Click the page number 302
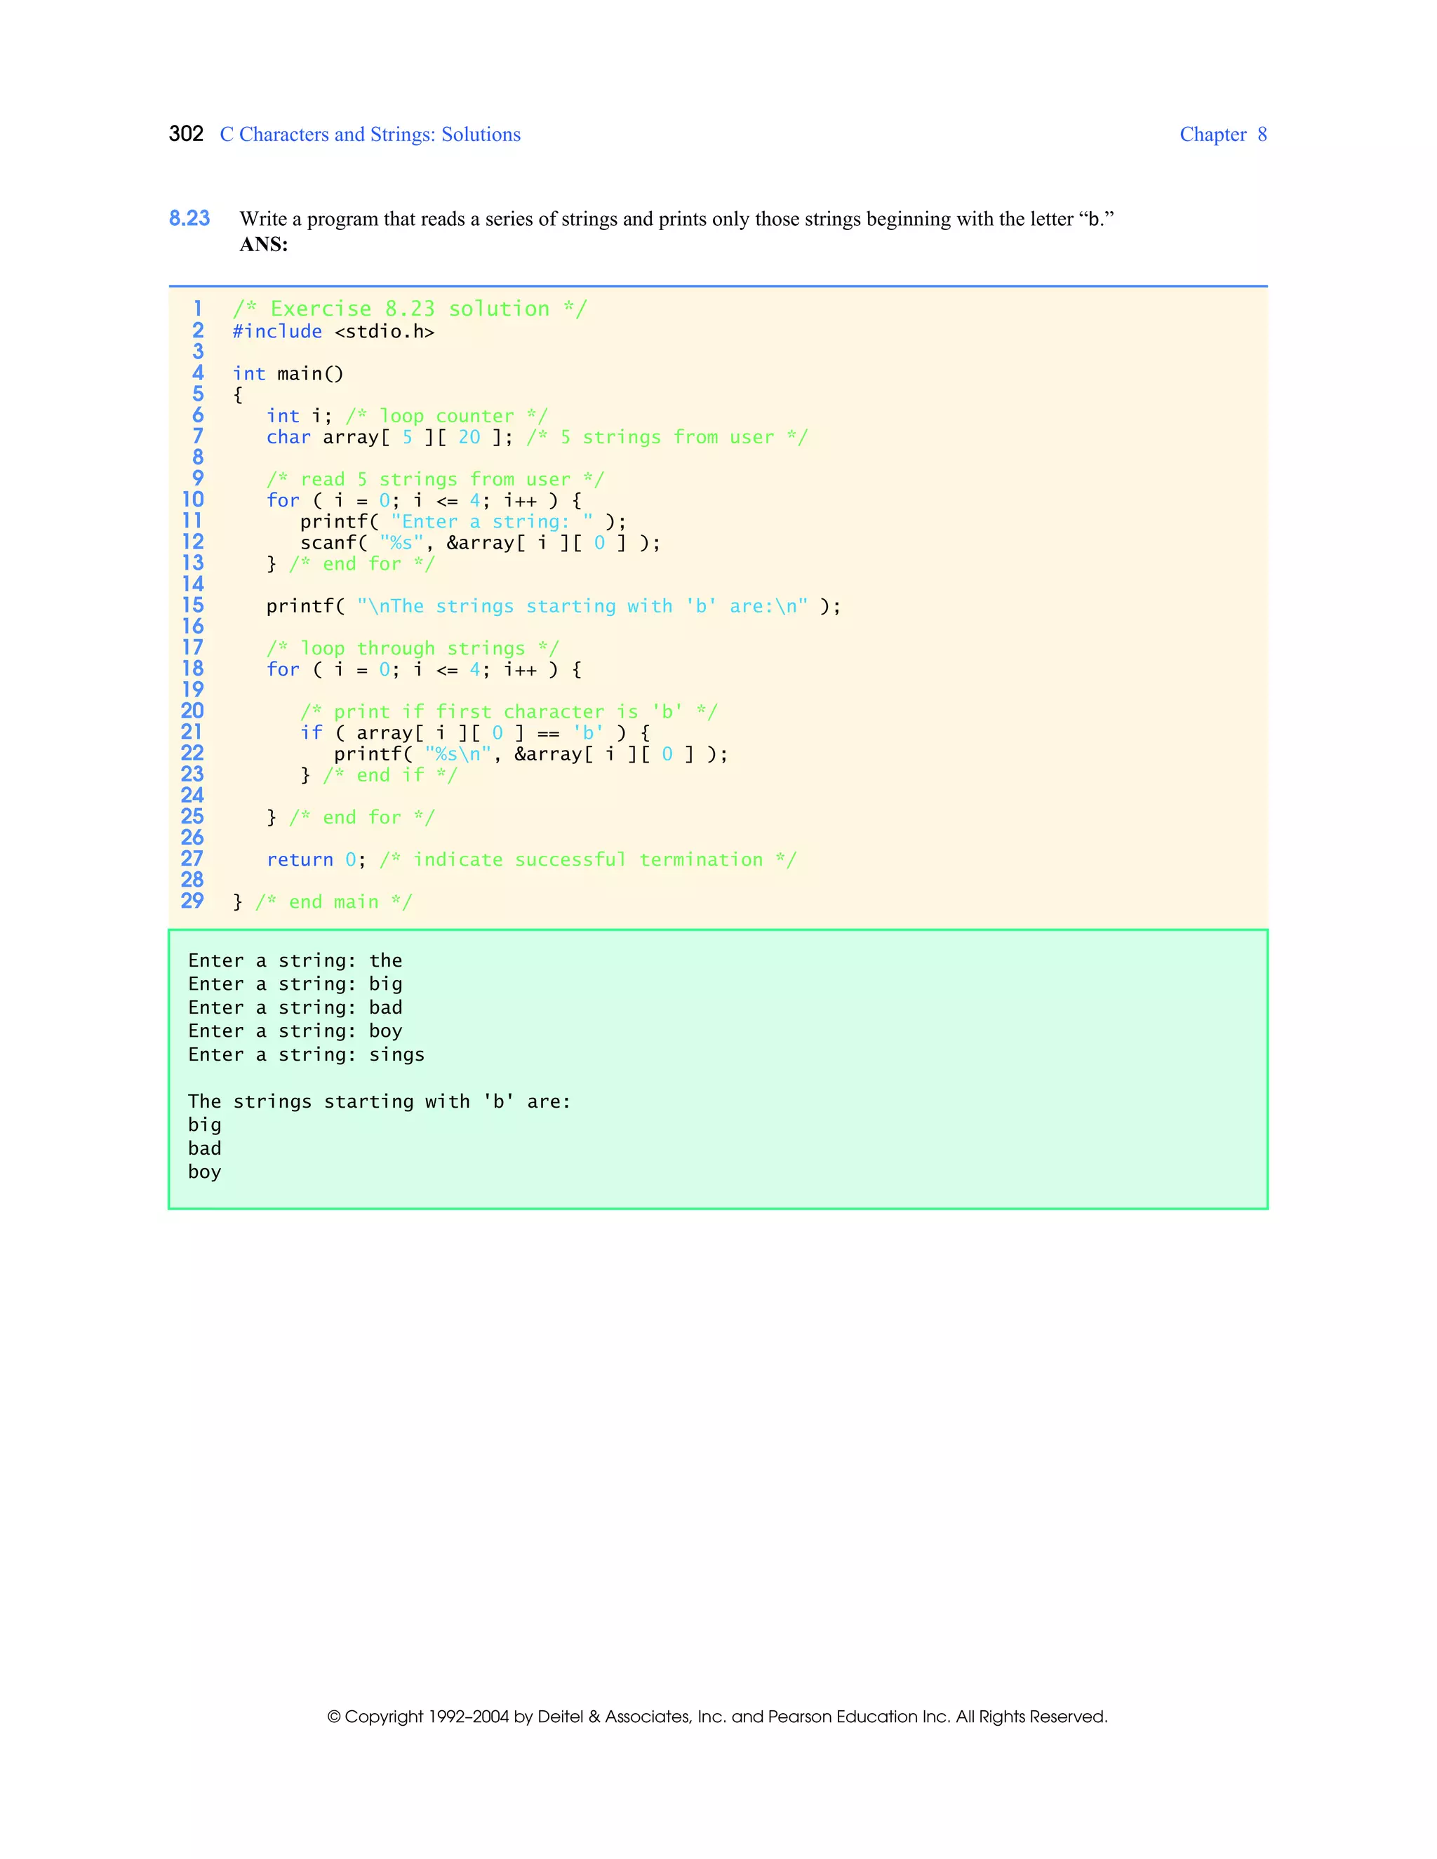 coord(185,133)
